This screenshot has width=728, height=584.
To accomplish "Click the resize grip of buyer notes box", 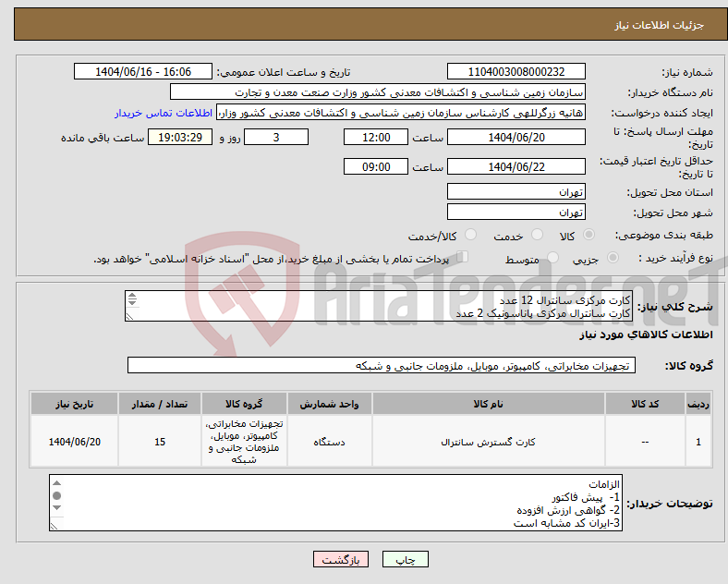I will tap(54, 526).
